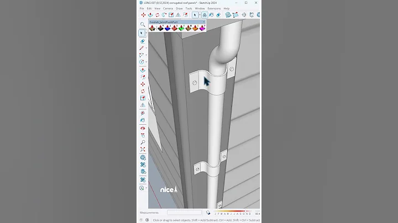Screen dimensions: 398x223
Task: Expand the Circle shape tool flyout arrow
Action: pos(146,62)
